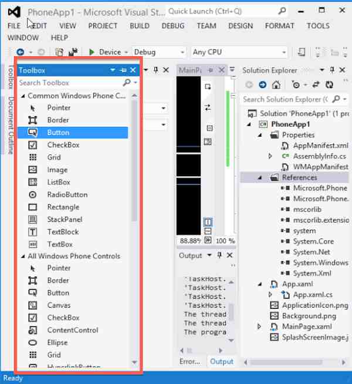Click the Quick Launch search magnifier icon
This screenshot has height=384, width=352.
[282, 11]
